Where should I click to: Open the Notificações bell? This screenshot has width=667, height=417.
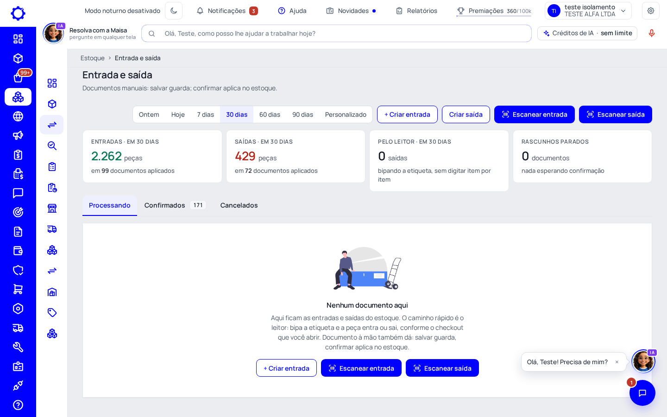tap(227, 11)
